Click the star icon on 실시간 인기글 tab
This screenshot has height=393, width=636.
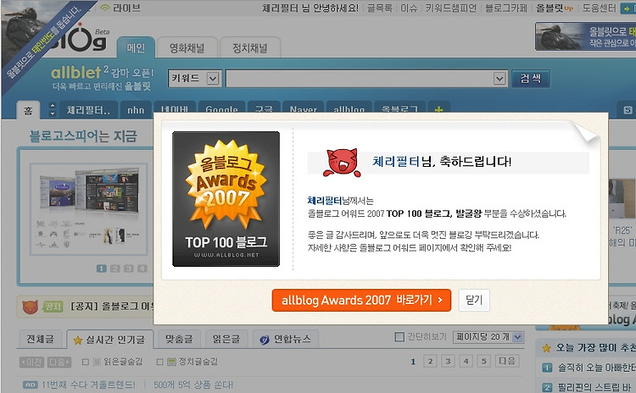77,340
